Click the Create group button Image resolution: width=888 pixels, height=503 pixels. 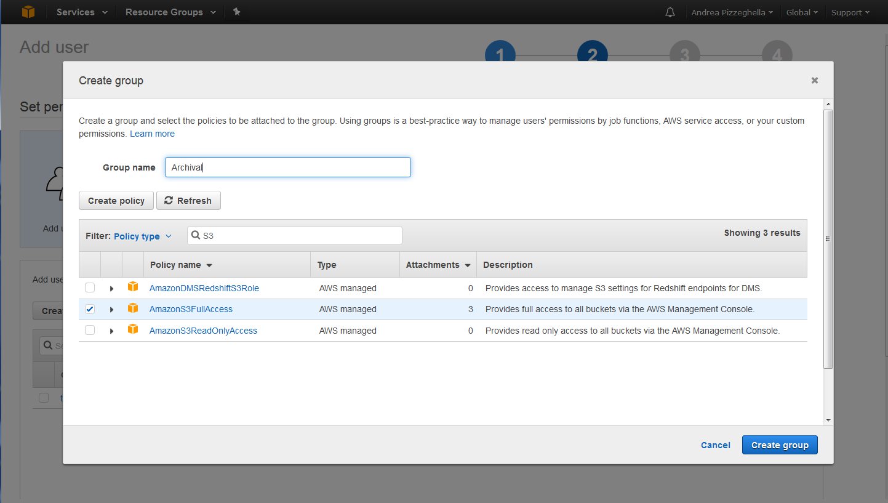(x=780, y=445)
